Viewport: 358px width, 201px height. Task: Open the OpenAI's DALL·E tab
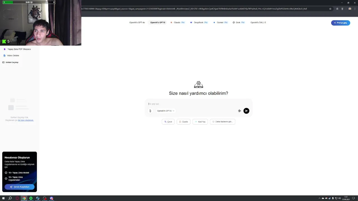click(x=258, y=22)
